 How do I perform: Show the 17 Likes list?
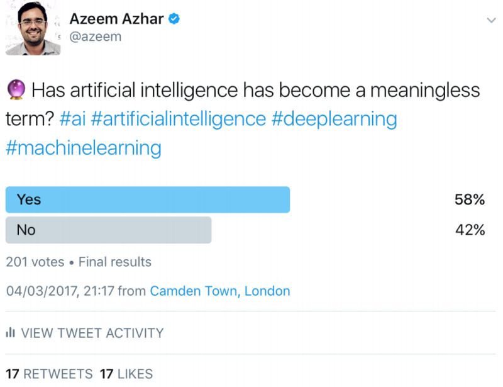pos(126,374)
